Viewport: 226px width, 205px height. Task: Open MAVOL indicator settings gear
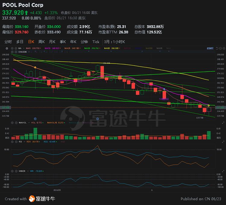12,123
